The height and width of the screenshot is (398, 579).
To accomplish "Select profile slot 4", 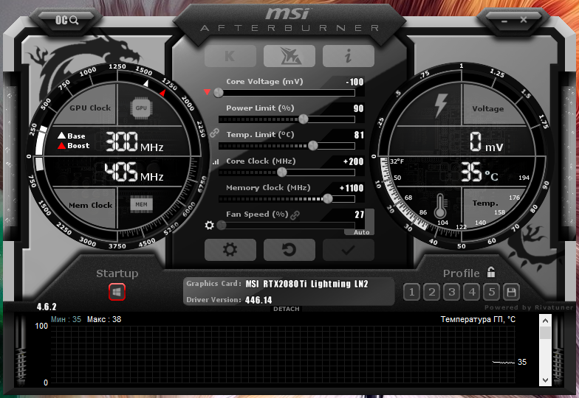I will point(471,292).
